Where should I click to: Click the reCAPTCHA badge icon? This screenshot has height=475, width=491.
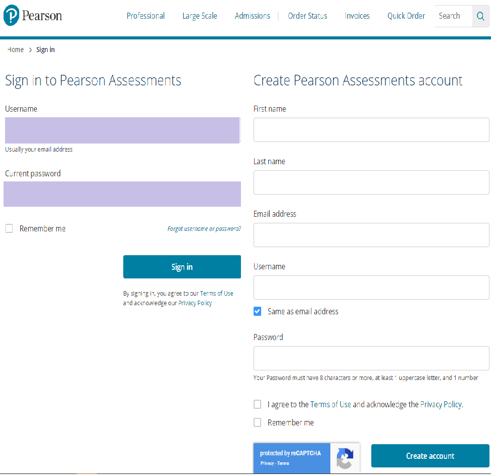coord(345,458)
